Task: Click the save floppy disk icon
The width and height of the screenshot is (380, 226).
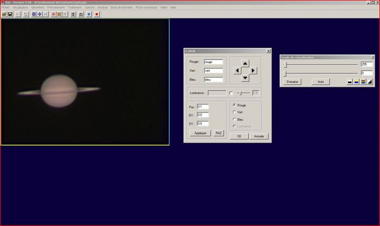Action: coord(10,14)
